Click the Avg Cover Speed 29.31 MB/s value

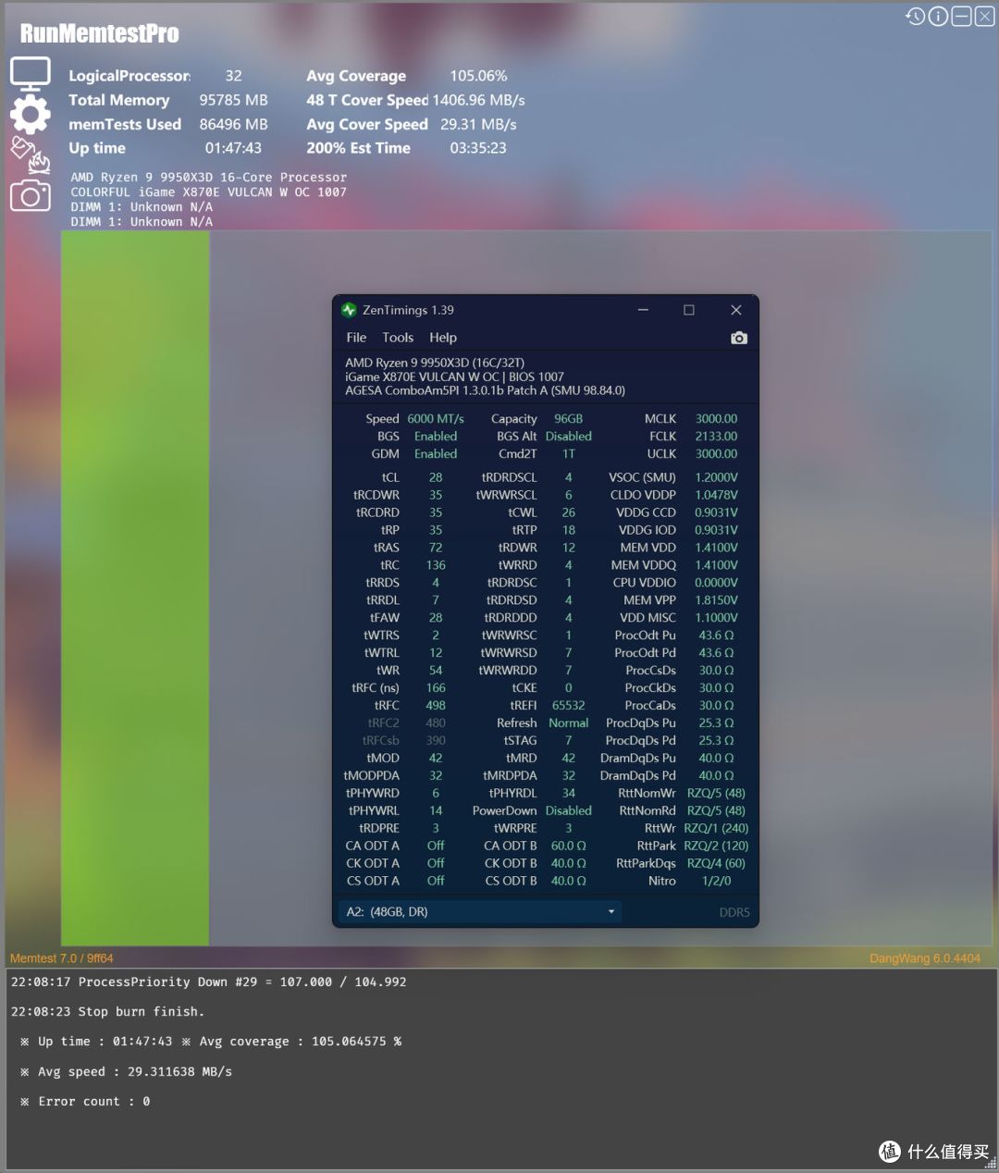coord(478,124)
